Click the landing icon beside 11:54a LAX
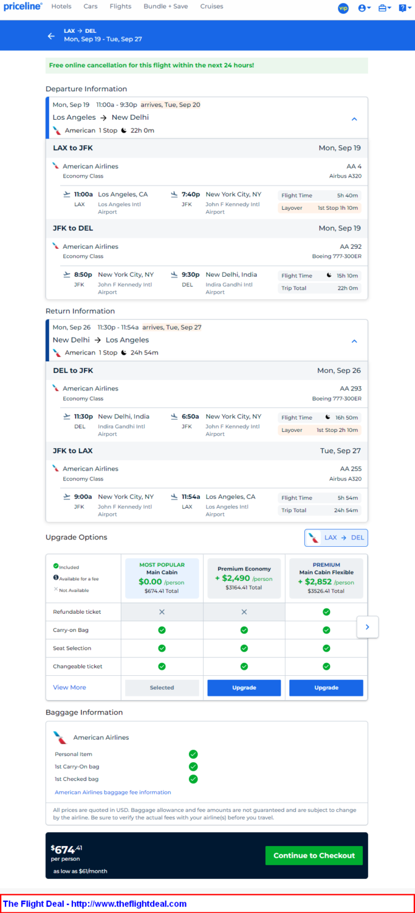 pos(175,497)
